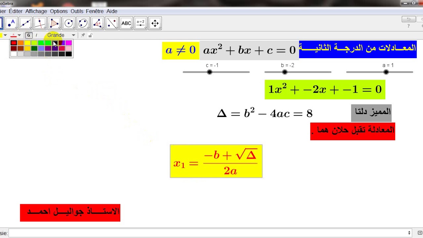
Task: Open the Outils menu
Action: [x=77, y=11]
